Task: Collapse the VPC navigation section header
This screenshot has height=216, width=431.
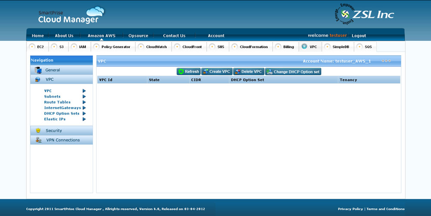Action: coord(62,79)
